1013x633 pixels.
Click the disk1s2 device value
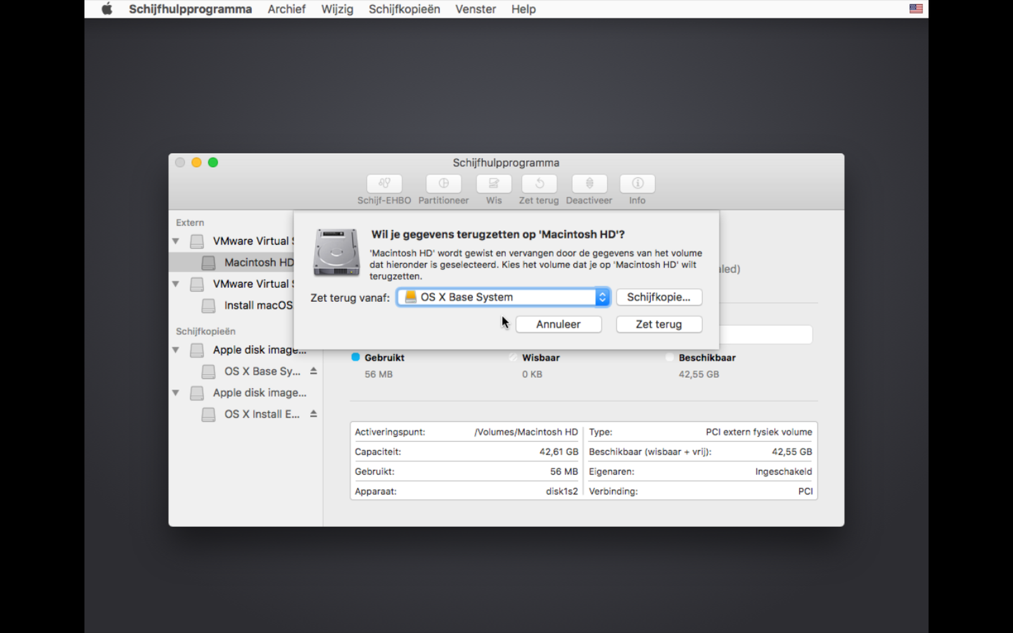(x=562, y=491)
